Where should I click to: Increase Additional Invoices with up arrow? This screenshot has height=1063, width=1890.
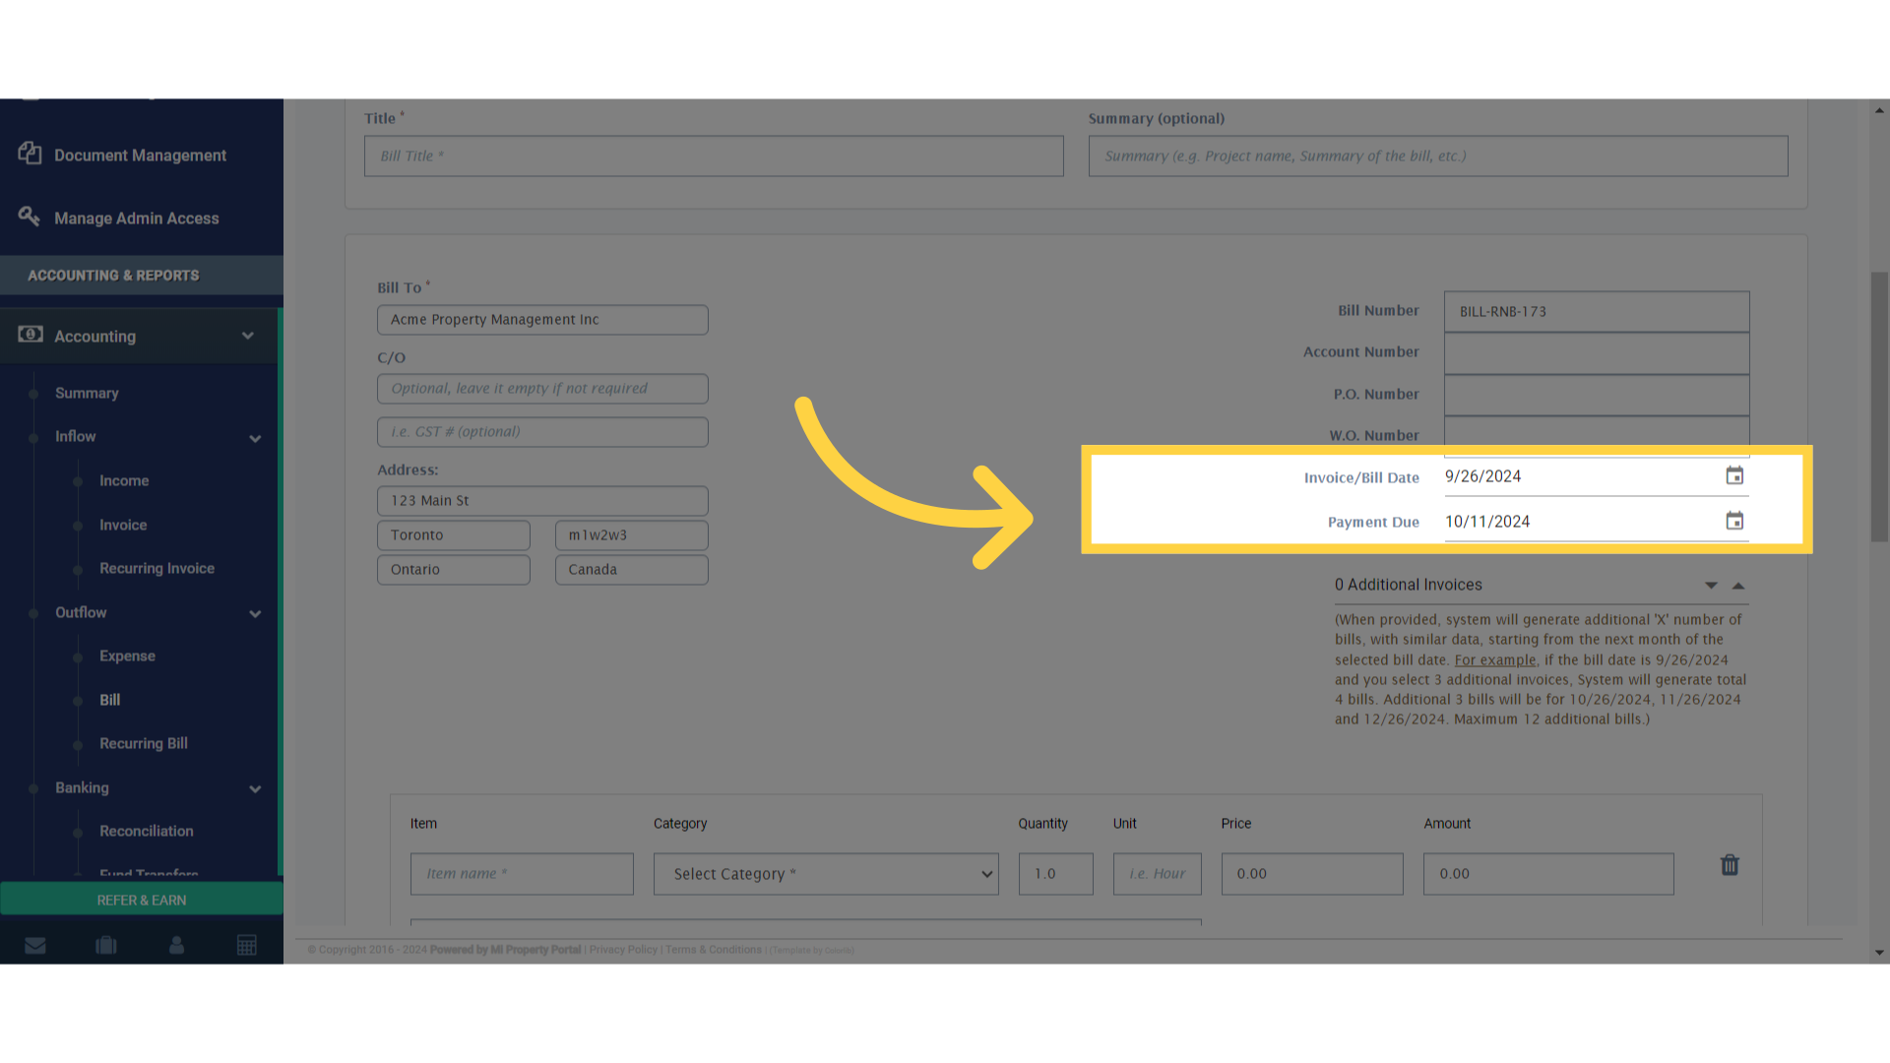(1738, 586)
